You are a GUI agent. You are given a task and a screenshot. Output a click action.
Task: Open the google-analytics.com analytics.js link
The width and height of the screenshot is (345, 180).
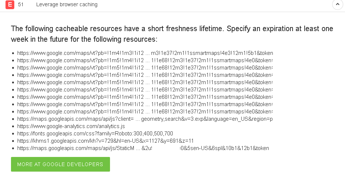click(71, 126)
